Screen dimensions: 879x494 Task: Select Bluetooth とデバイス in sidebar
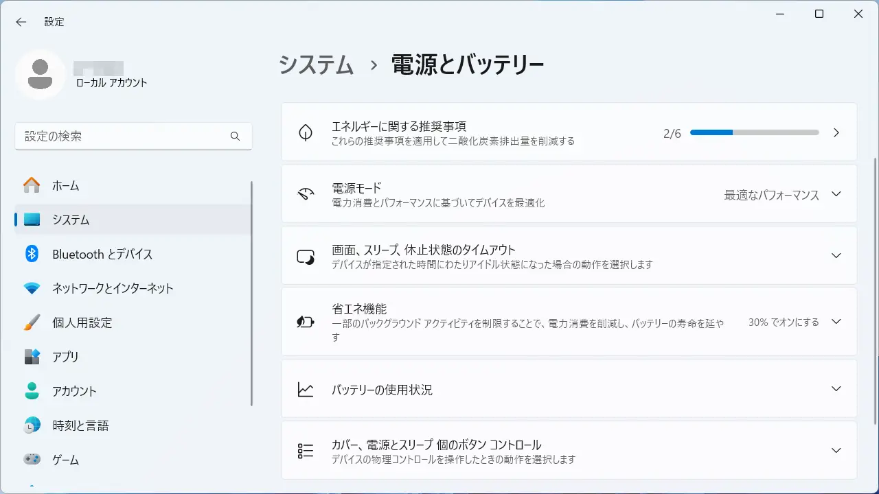coord(102,255)
